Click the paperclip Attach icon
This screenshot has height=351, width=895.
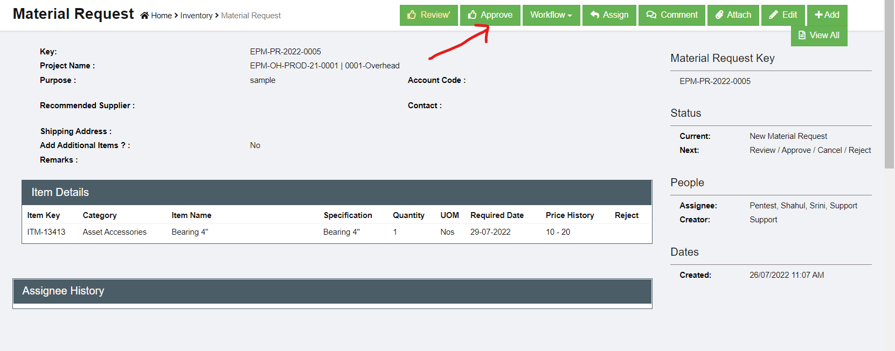pyautogui.click(x=719, y=15)
